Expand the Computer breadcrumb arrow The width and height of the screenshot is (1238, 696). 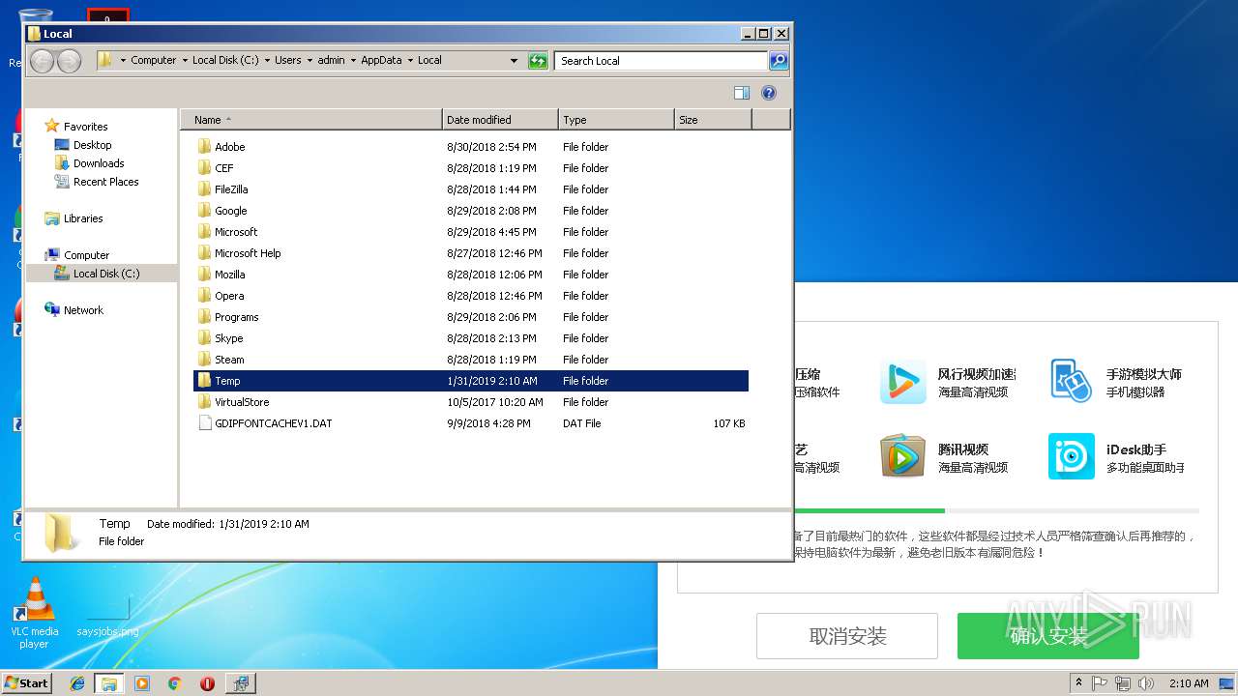[x=185, y=61]
